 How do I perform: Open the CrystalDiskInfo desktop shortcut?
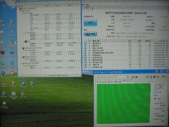(x=22, y=83)
